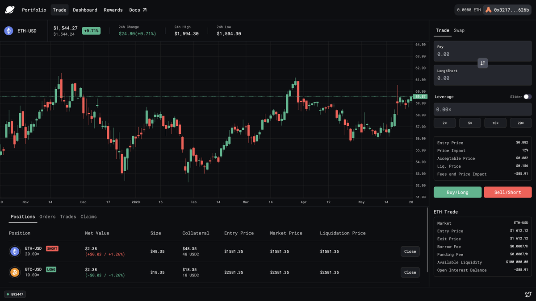Click the Buy/Long button
Viewport: 536px width, 301px height.
(x=457, y=192)
